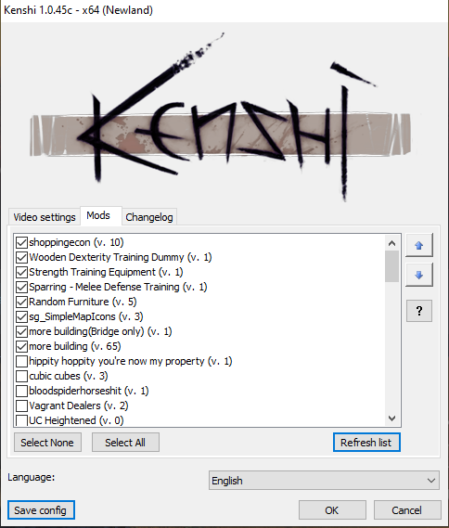The height and width of the screenshot is (528, 449).
Task: Confirm with the OK button
Action: pos(332,510)
